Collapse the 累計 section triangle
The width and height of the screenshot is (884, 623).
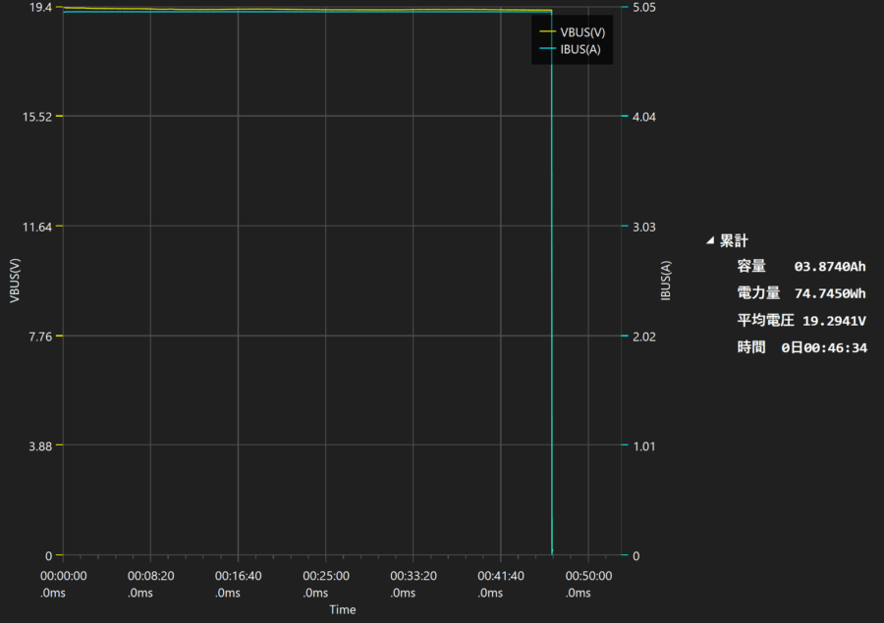(710, 240)
